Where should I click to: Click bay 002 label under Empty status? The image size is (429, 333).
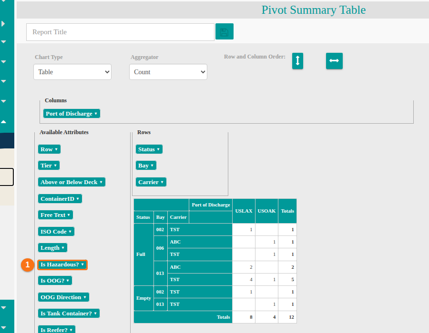pyautogui.click(x=160, y=292)
